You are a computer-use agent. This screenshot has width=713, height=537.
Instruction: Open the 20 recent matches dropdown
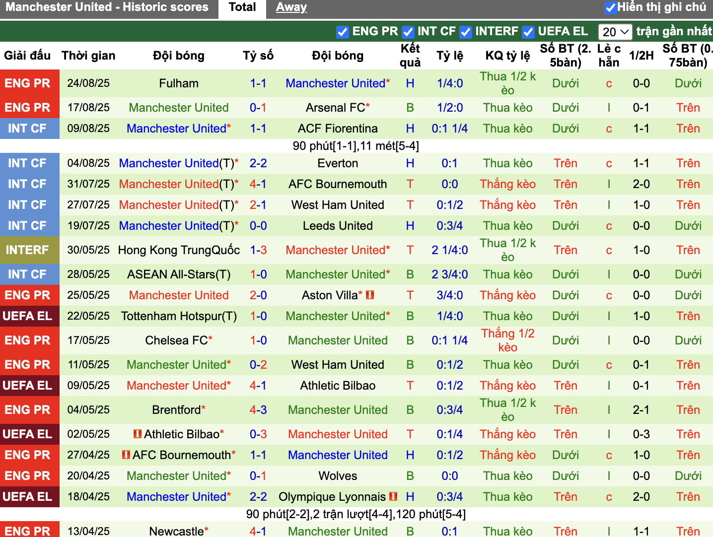615,32
